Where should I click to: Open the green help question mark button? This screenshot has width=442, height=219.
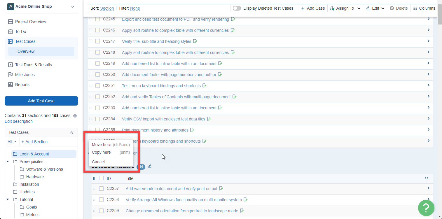coord(426,208)
